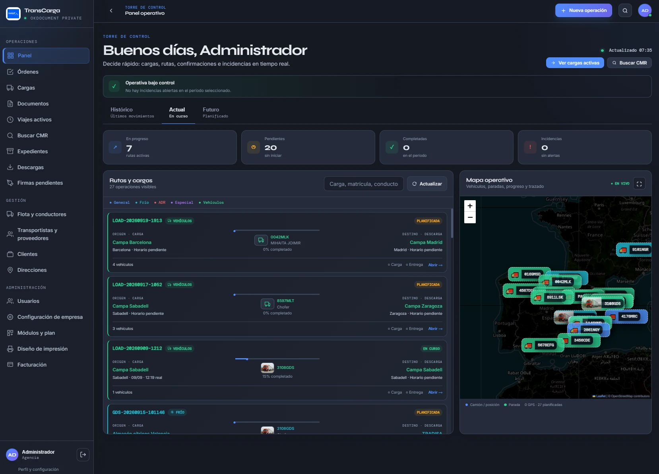Toggle the Vehículos category filter

(x=211, y=203)
